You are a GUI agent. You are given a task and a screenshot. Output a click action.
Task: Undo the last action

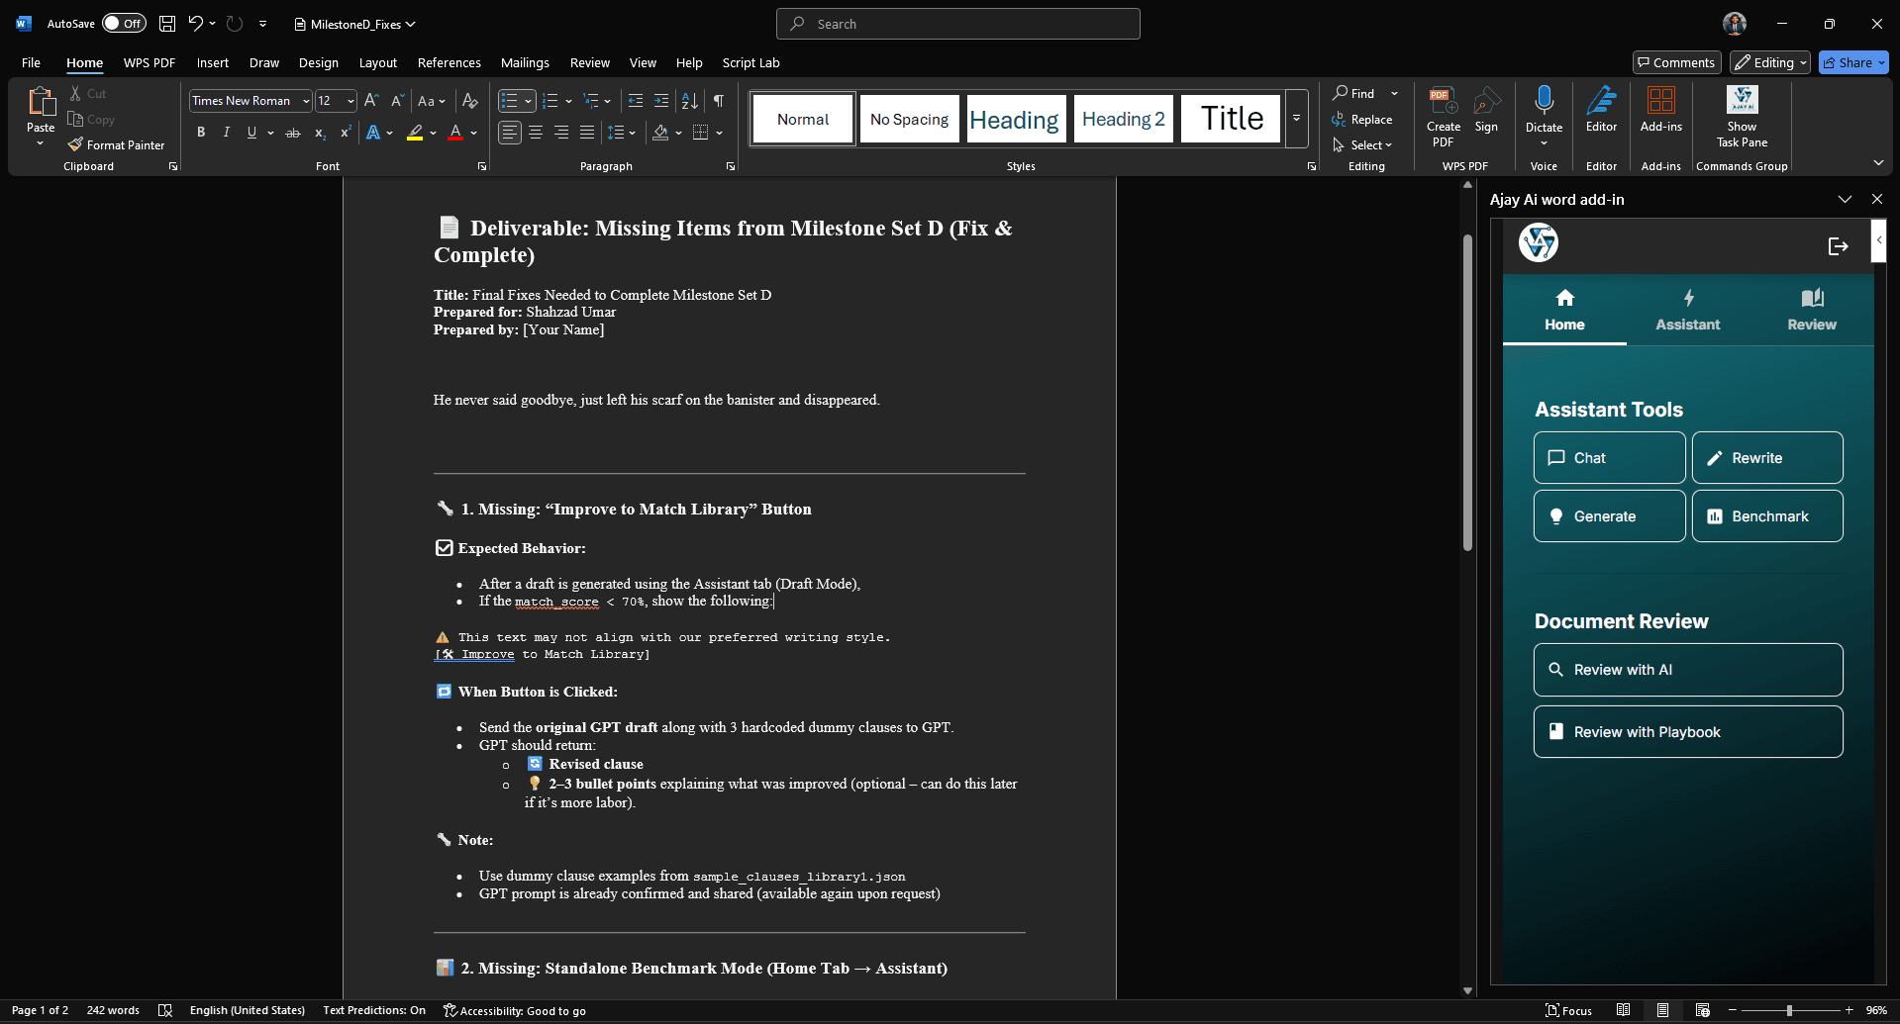[x=195, y=23]
